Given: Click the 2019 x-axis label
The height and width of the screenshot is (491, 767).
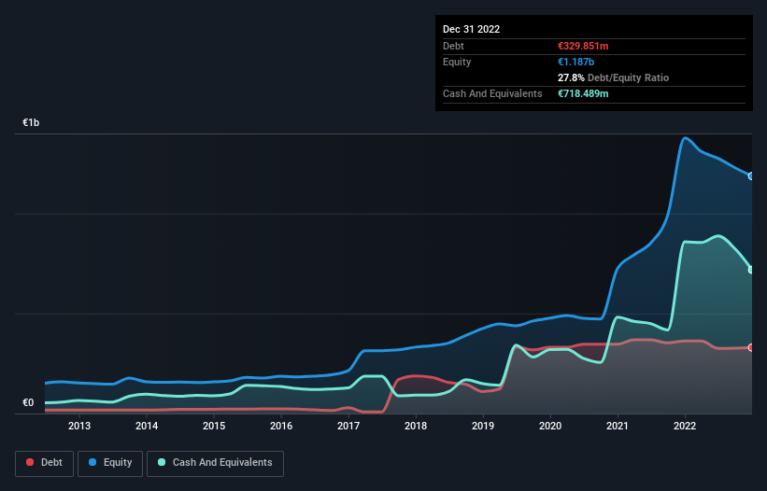Looking at the screenshot, I should [x=483, y=426].
